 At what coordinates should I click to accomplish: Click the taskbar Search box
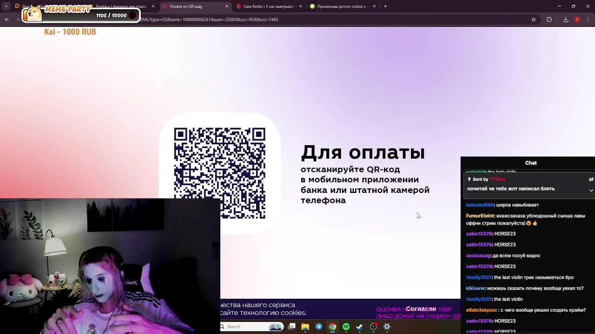(252, 327)
